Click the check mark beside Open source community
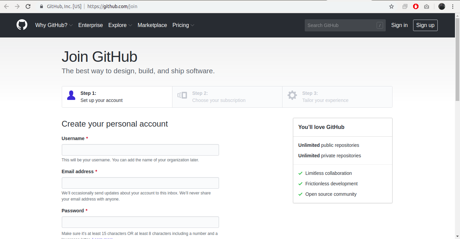 tap(300, 194)
